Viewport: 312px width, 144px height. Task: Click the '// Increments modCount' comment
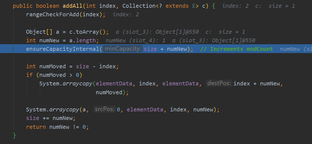coord(237,49)
